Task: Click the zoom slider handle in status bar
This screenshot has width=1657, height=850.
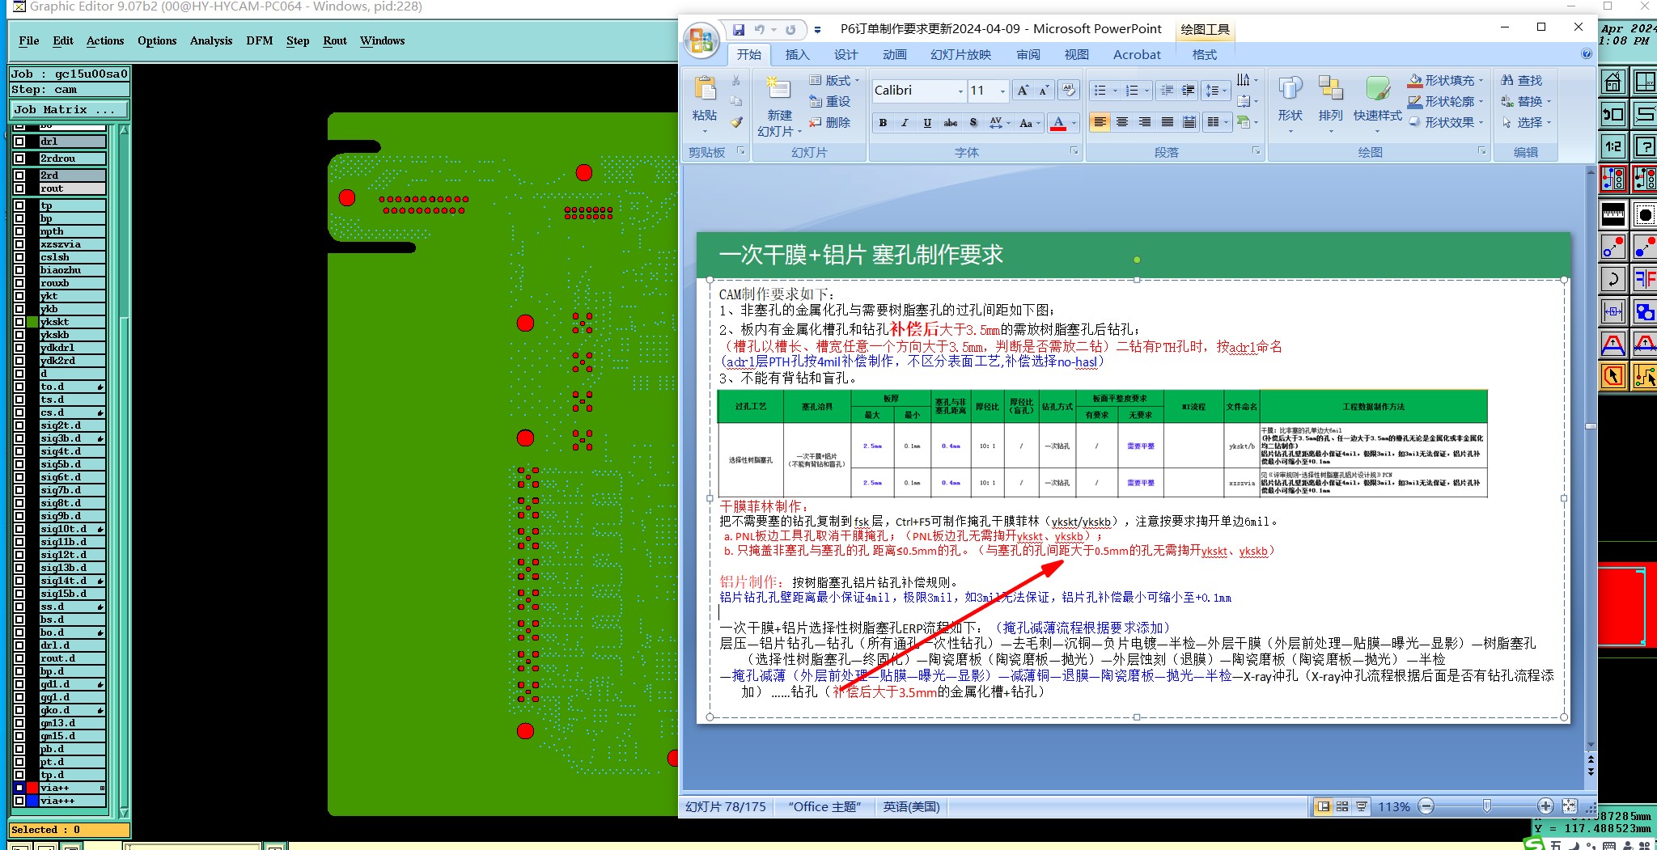Action: [x=1486, y=806]
